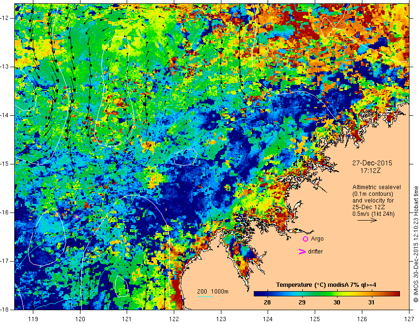Click the 'Temperature (°C) modisA 7% ql>=4' title
The height and width of the screenshot is (324, 419).
pos(326,285)
